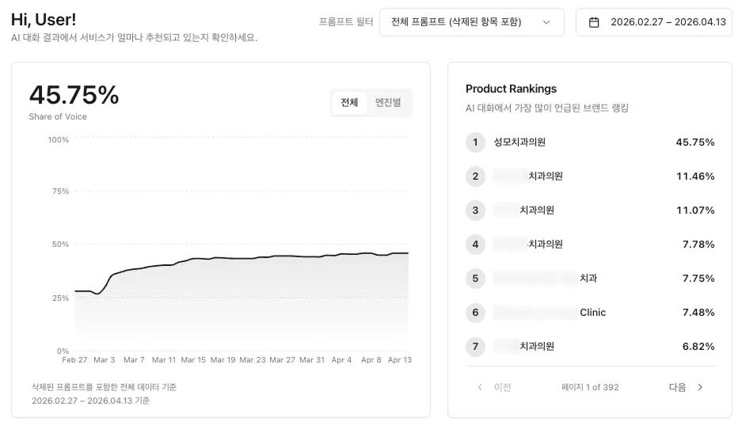Image resolution: width=742 pixels, height=429 pixels.
Task: Click rank 1 number badge
Action: pos(475,142)
